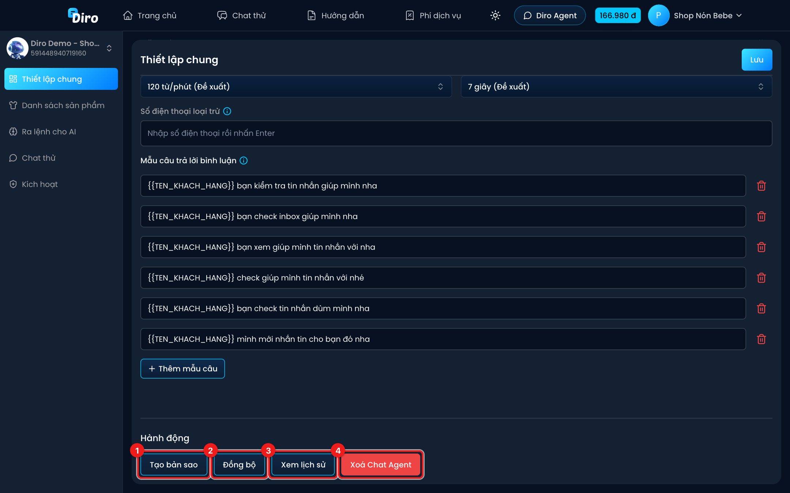790x493 pixels.
Task: Click info icon beside Mẫu câu trả lời bình luận
Action: tap(244, 161)
